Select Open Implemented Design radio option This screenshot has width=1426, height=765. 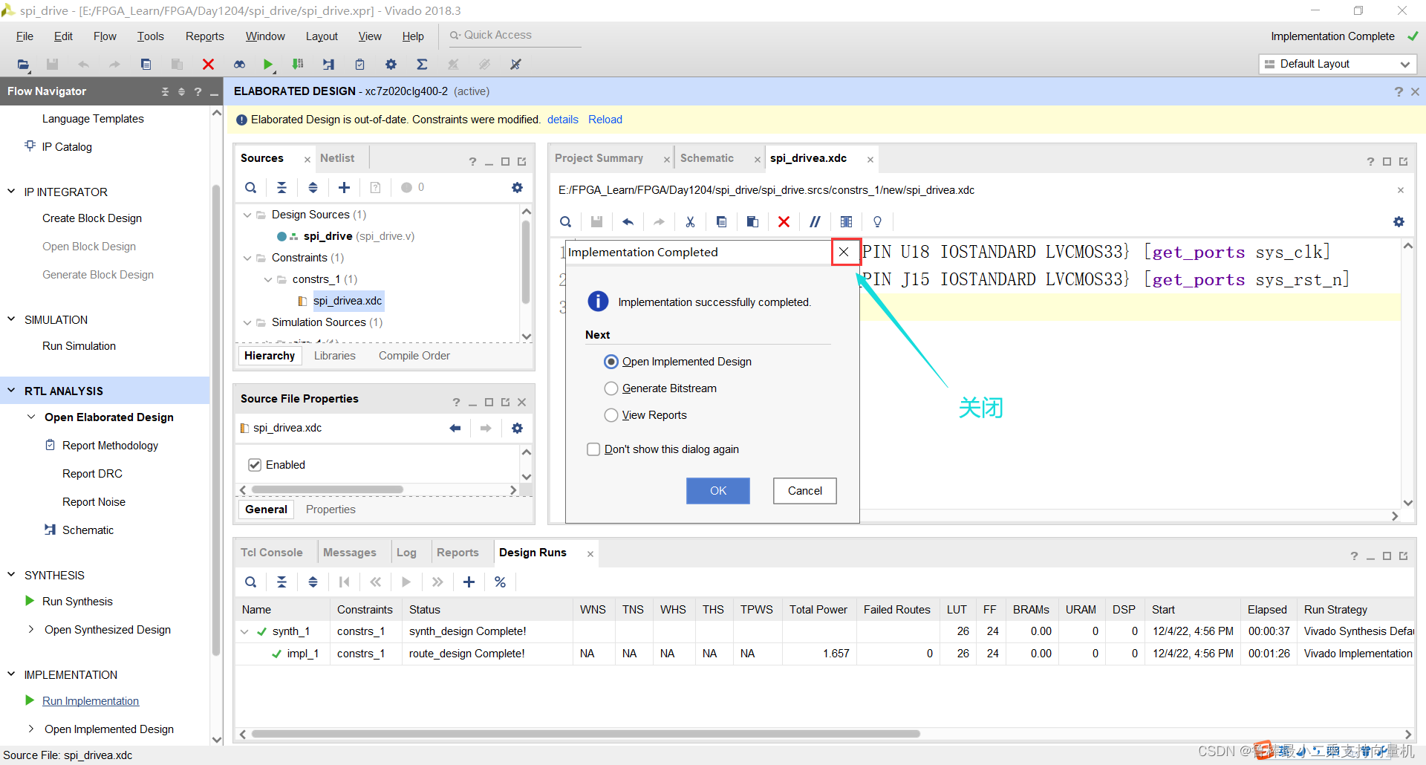[611, 362]
